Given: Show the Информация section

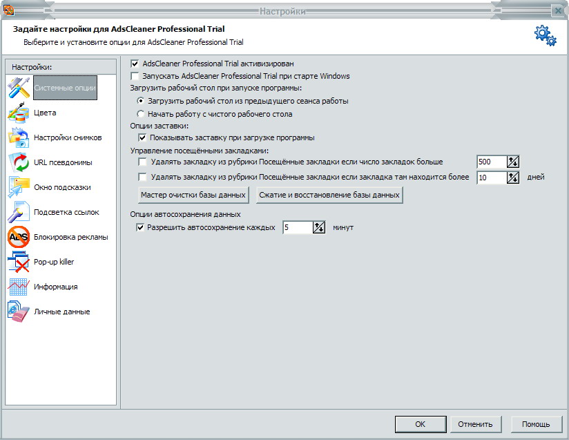Looking at the screenshot, I should tap(56, 287).
